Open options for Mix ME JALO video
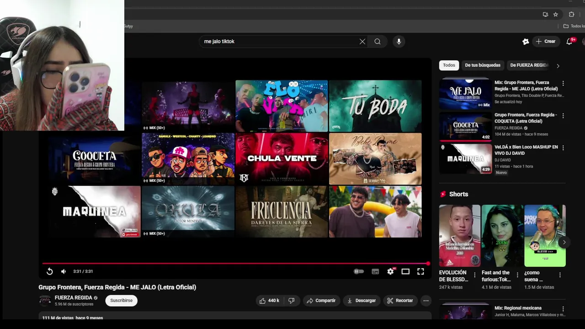585x329 pixels. (x=563, y=84)
